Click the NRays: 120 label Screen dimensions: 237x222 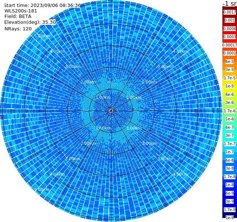pyautogui.click(x=18, y=29)
